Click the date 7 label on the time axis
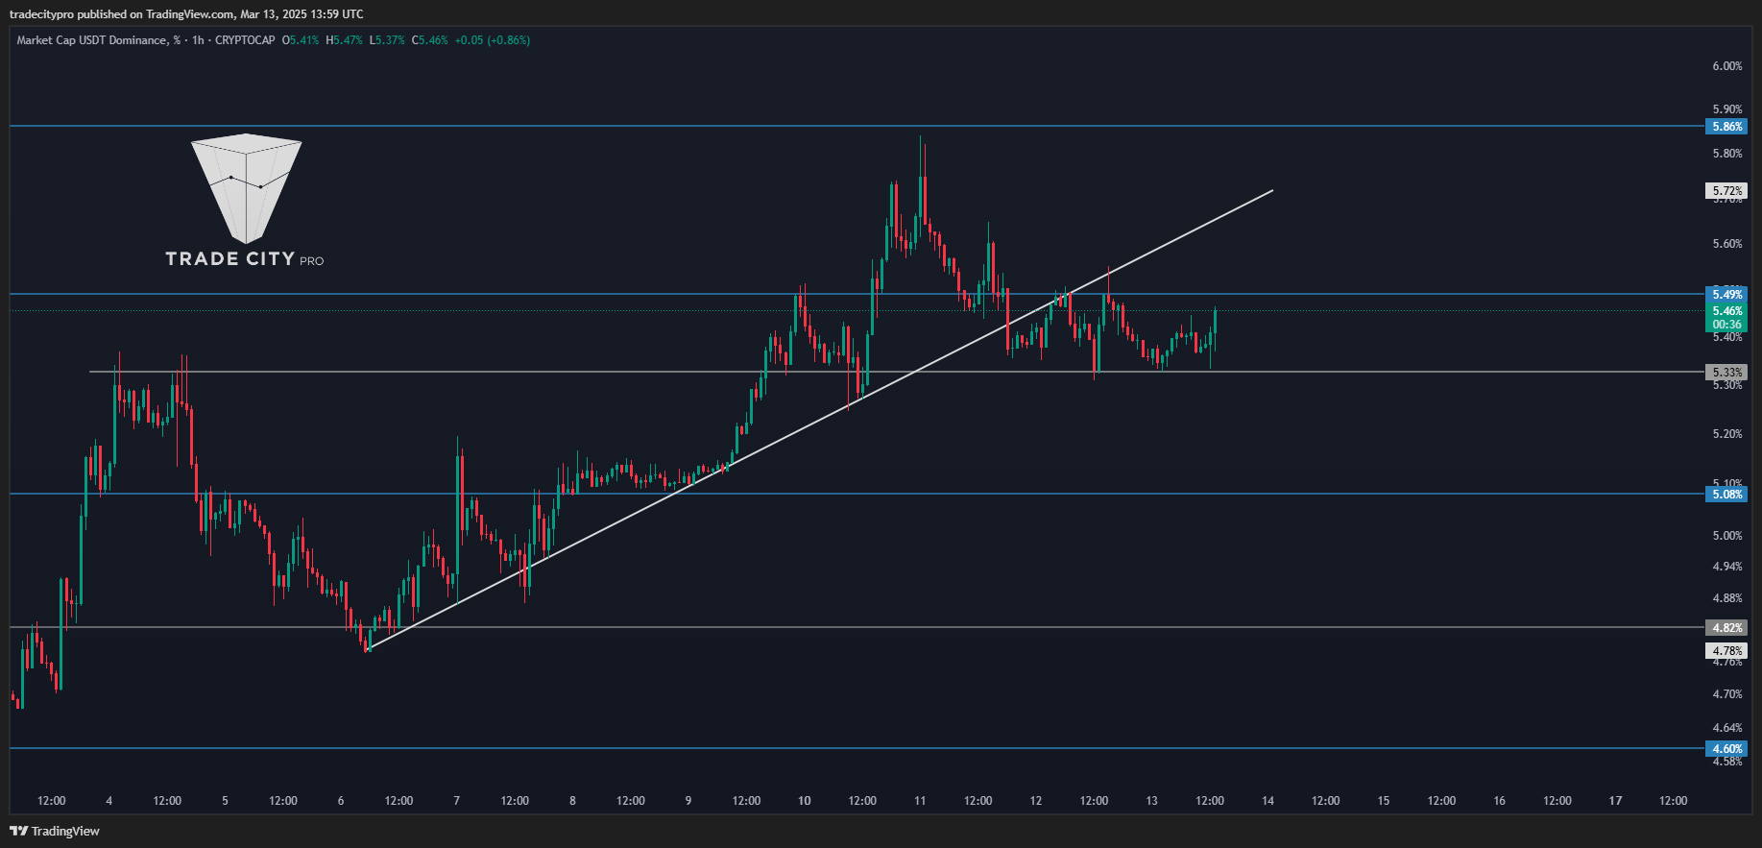 456,801
